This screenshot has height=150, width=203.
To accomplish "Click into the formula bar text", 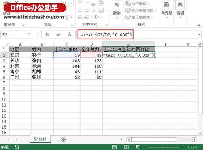I will (x=106, y=34).
